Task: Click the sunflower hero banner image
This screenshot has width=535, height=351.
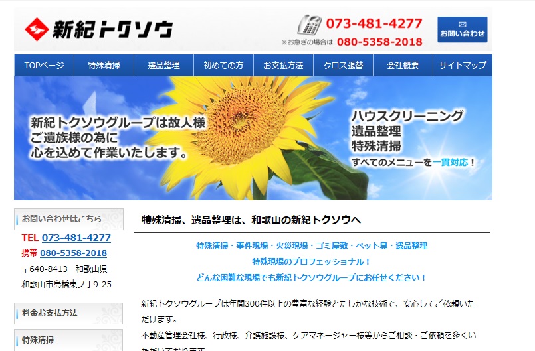Action: tap(253, 138)
